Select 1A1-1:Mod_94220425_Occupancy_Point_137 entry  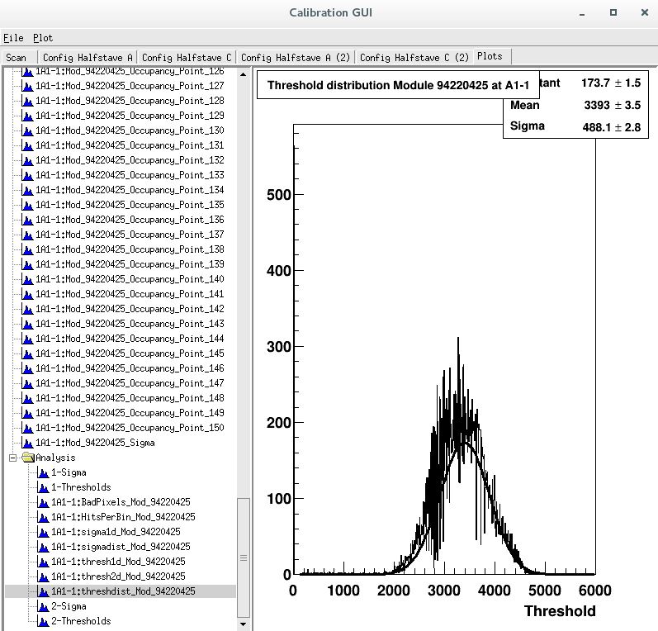[130, 235]
